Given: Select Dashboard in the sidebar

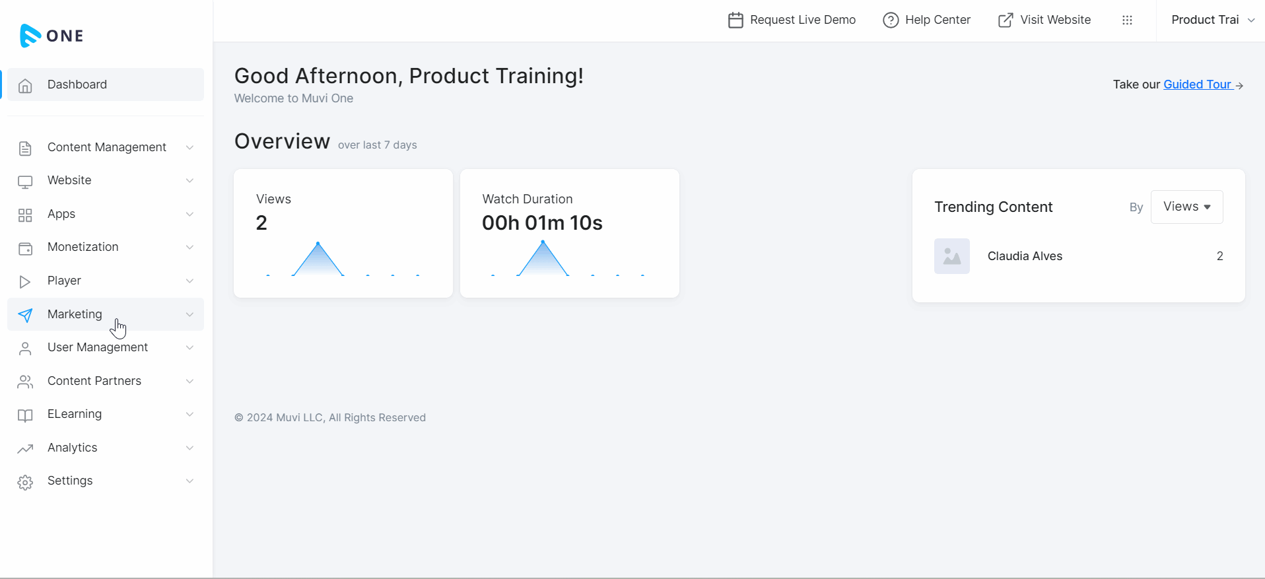Looking at the screenshot, I should 77,85.
